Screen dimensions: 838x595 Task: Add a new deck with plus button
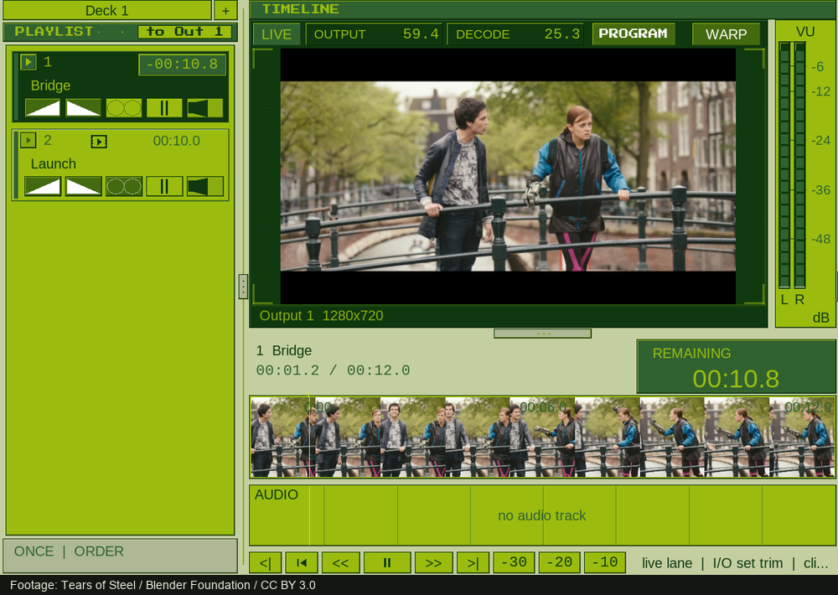point(225,10)
